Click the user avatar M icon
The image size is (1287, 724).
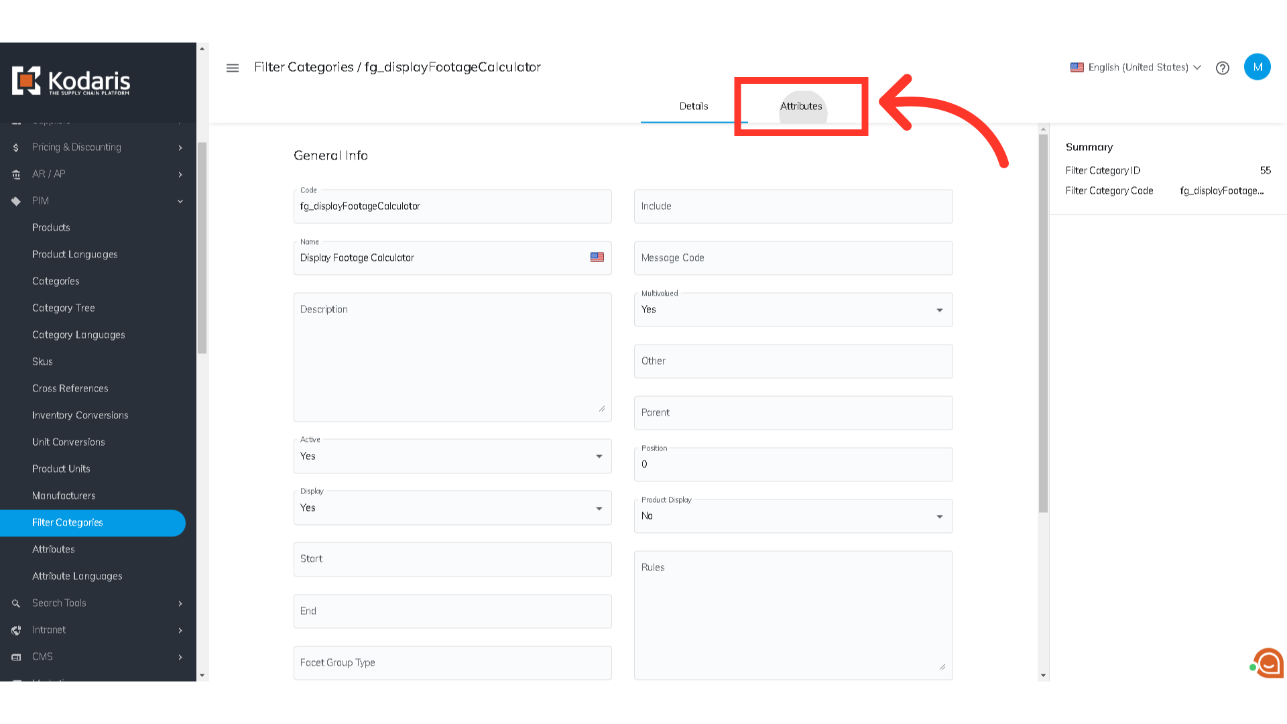coord(1257,67)
